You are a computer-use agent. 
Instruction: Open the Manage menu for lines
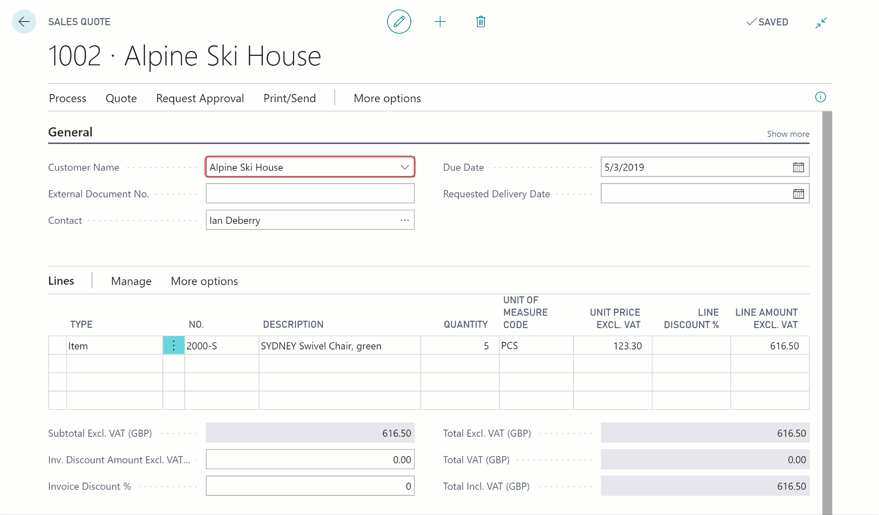coord(131,281)
